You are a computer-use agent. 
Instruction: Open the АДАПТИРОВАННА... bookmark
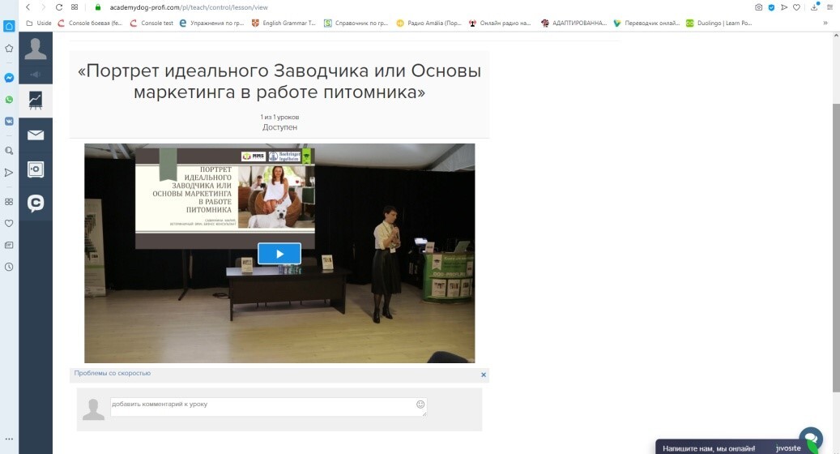click(574, 23)
